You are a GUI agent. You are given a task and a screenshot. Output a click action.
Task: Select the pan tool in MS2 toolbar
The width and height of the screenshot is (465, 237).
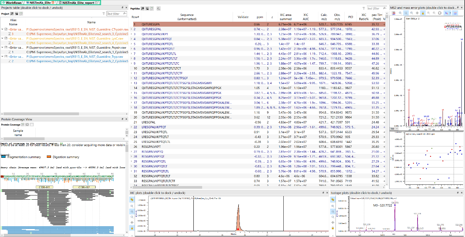coord(417,13)
